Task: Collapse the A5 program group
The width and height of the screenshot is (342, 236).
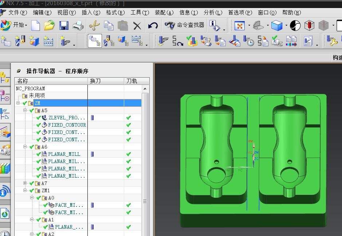Action: click(x=25, y=110)
